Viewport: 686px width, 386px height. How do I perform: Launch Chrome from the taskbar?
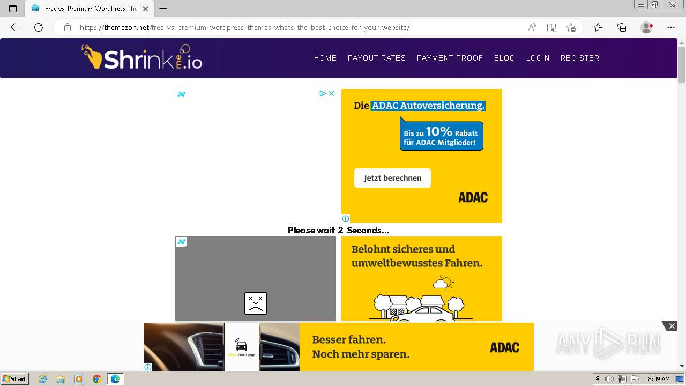point(96,379)
